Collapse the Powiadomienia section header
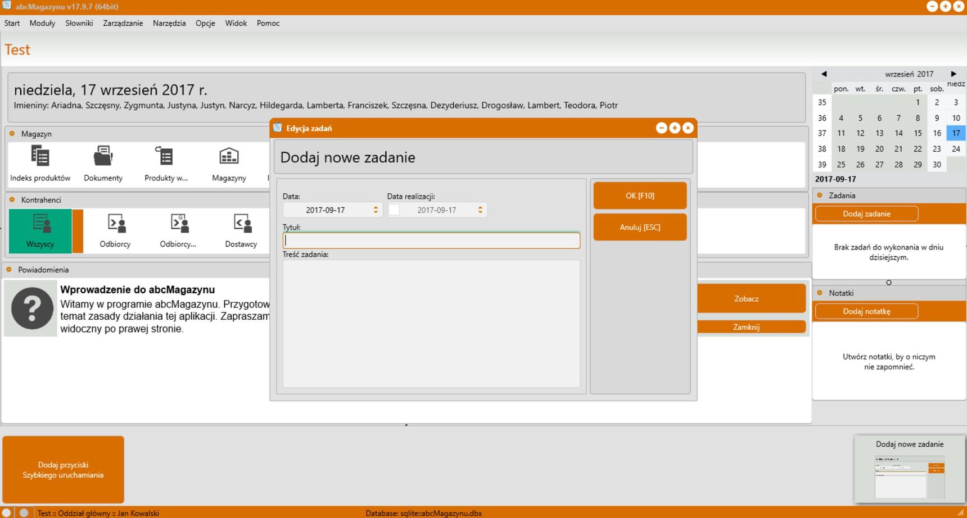Viewport: 967px width, 518px height. pos(8,270)
